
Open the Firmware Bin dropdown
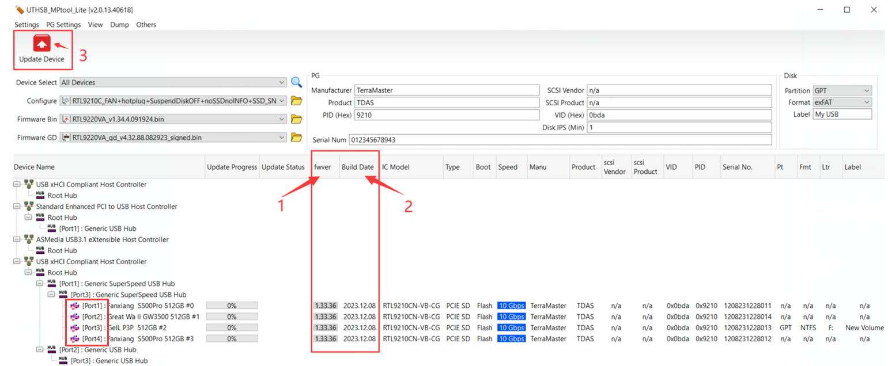[x=281, y=119]
